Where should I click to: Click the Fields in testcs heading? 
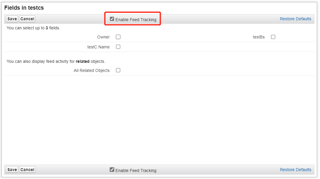point(23,8)
